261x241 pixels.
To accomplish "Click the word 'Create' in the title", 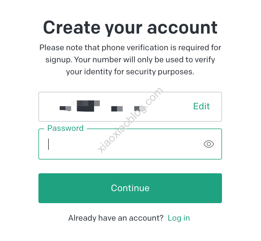I will click(x=72, y=28).
